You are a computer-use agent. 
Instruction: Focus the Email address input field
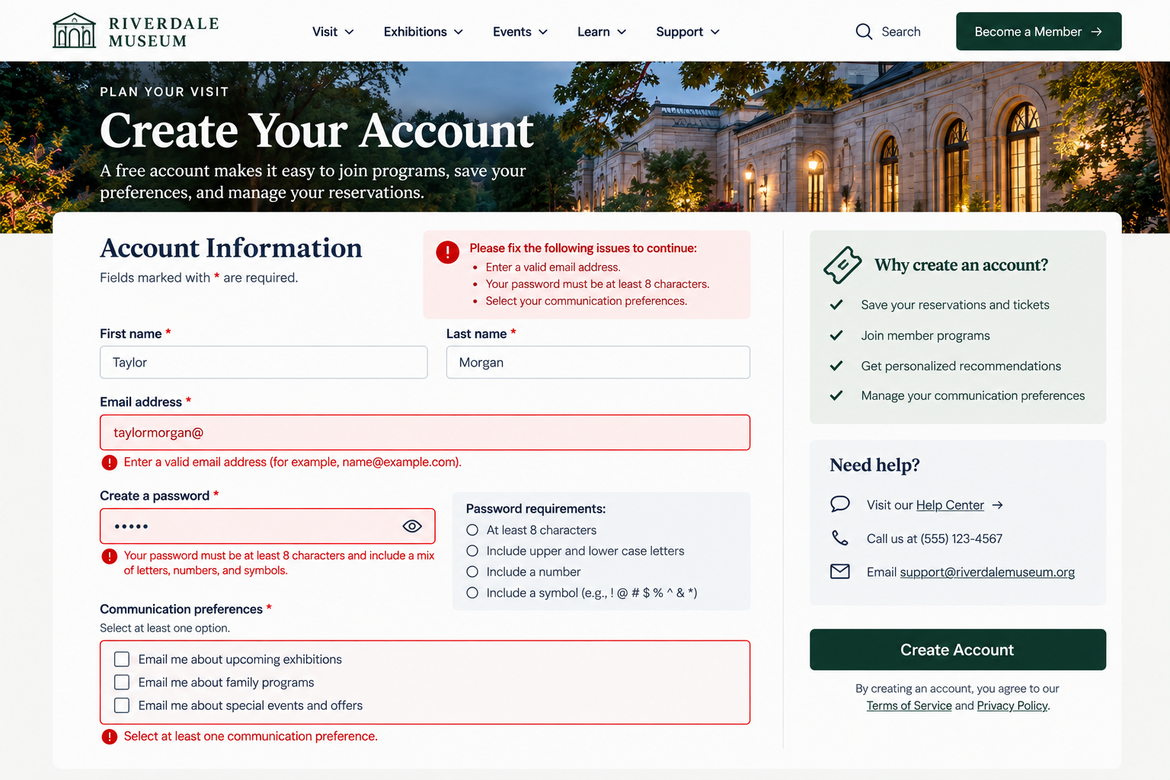tap(425, 433)
